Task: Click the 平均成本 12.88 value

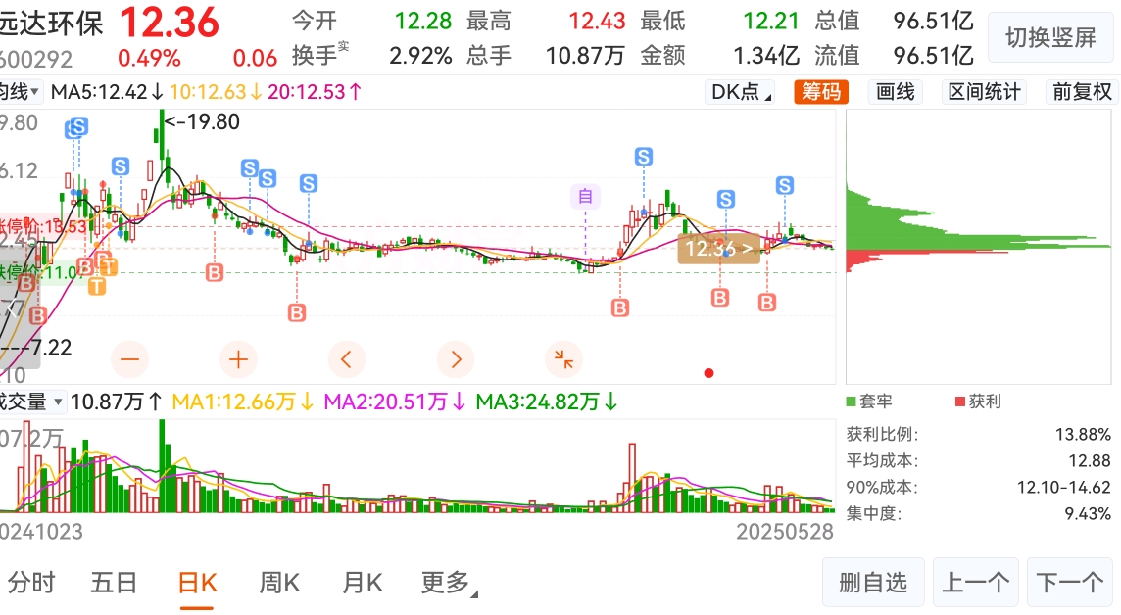Action: click(1090, 460)
